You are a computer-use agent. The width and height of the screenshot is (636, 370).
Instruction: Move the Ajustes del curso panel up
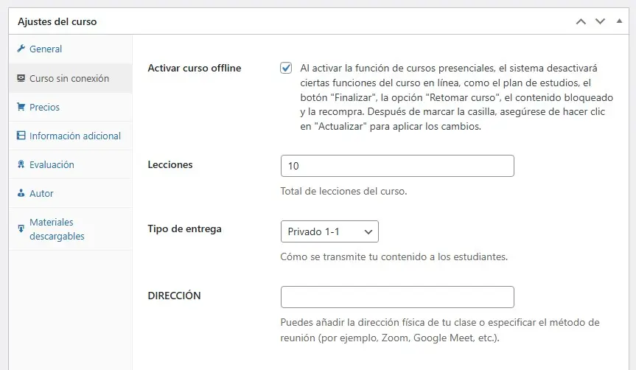pyautogui.click(x=581, y=21)
